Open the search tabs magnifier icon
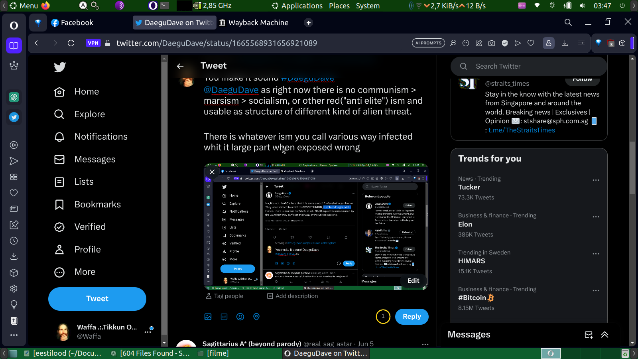The width and height of the screenshot is (638, 359). (568, 22)
